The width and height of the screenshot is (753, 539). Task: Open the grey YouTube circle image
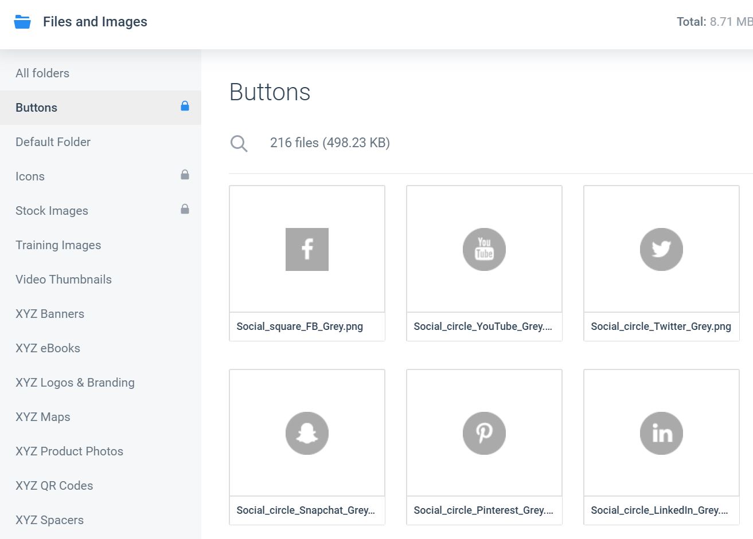tap(484, 249)
